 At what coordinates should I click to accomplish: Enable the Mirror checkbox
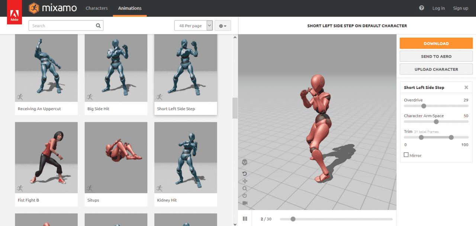pyautogui.click(x=406, y=155)
